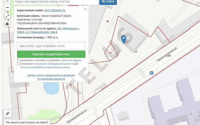Focus the address or cadastral number search field
The height and width of the screenshot is (125, 200).
[56, 2]
